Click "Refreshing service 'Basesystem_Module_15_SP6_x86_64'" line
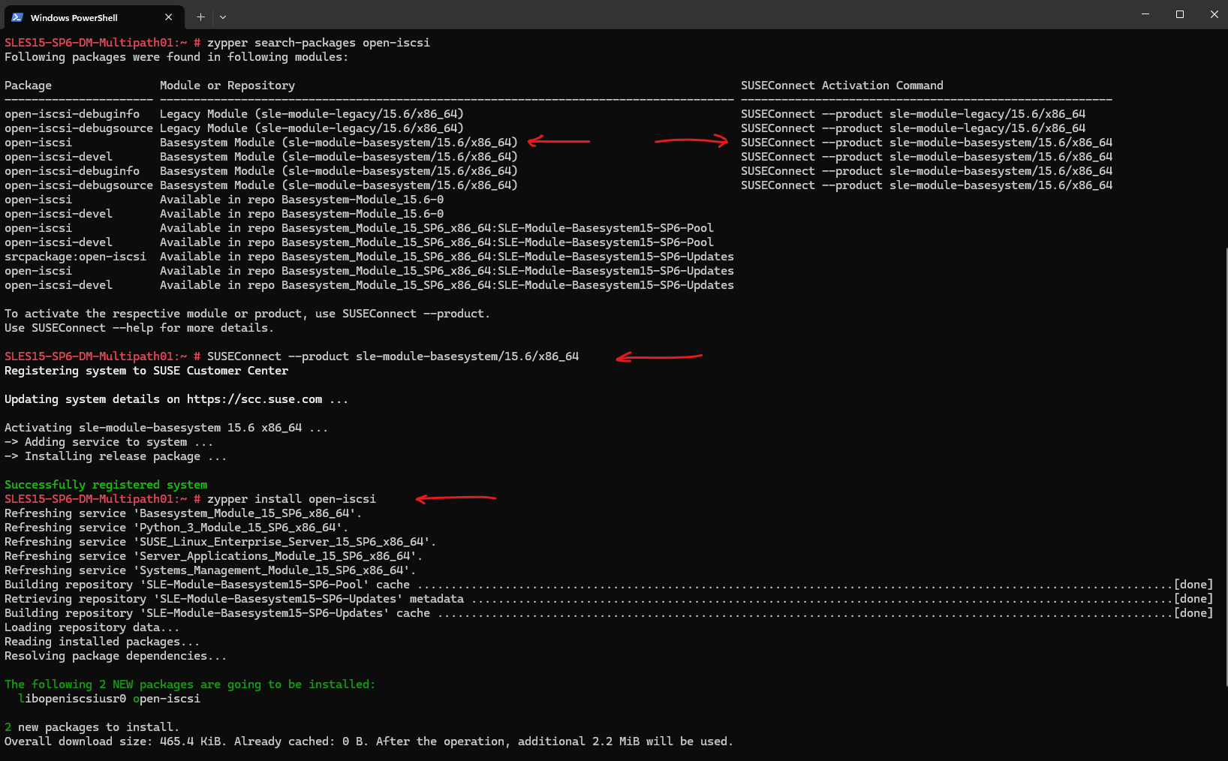This screenshot has width=1228, height=761. coord(183,513)
